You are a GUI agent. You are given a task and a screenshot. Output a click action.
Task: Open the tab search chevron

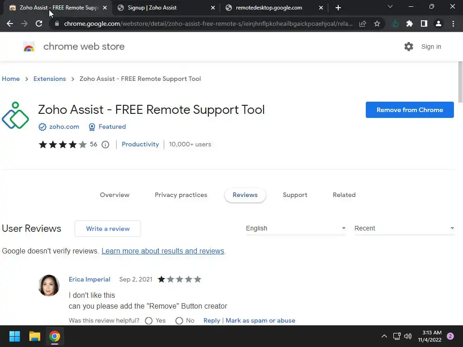(x=390, y=6)
